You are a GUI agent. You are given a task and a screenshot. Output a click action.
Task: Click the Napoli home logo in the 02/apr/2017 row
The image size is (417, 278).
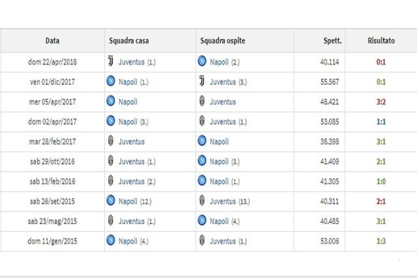coord(110,121)
